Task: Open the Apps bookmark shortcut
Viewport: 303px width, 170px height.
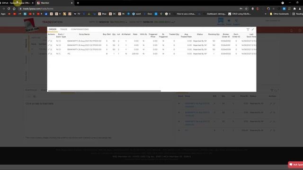Action: coord(3,14)
